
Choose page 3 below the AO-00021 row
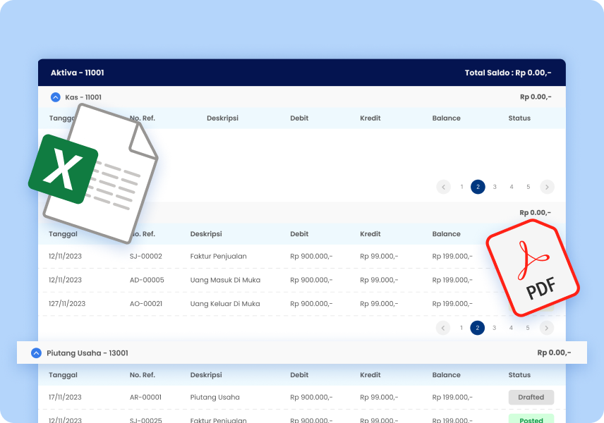coord(494,328)
